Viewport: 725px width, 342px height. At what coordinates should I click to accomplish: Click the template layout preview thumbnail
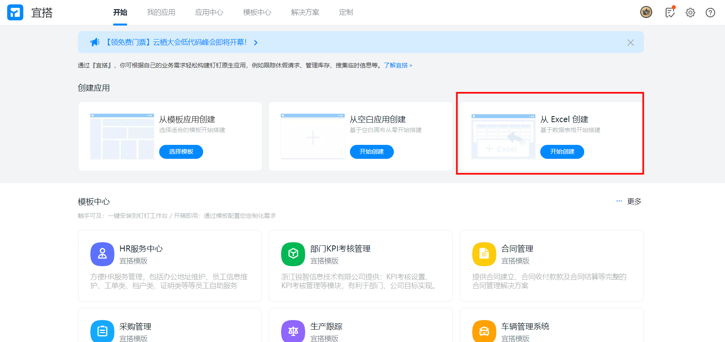(122, 136)
